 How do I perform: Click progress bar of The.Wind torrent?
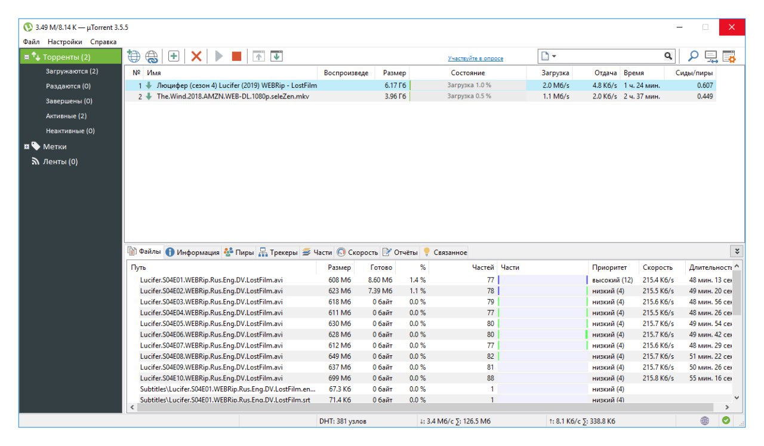click(x=468, y=97)
